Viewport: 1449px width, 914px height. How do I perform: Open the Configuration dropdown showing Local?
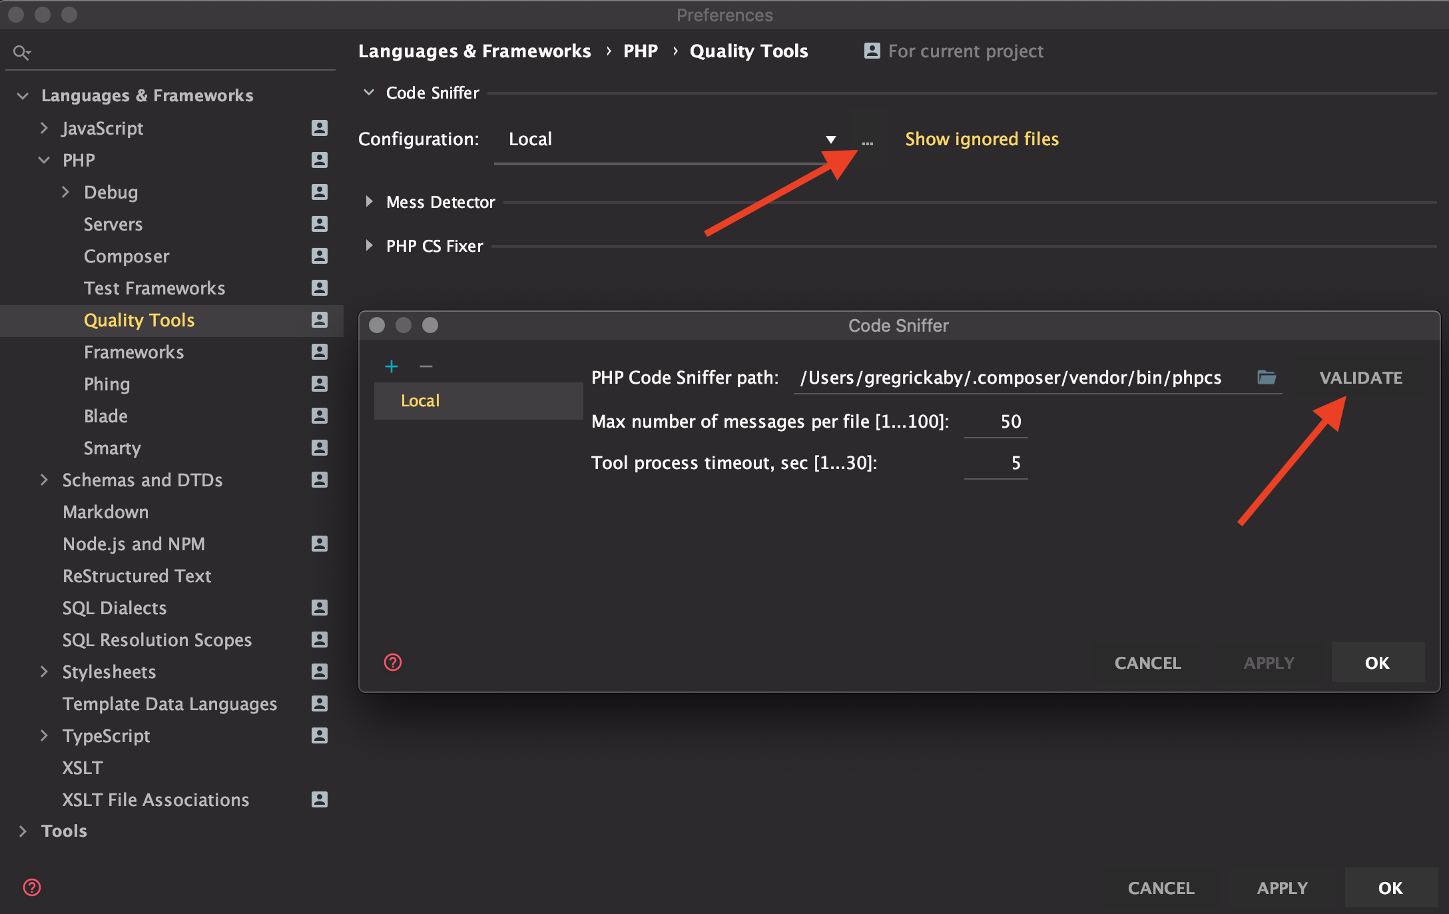click(830, 139)
